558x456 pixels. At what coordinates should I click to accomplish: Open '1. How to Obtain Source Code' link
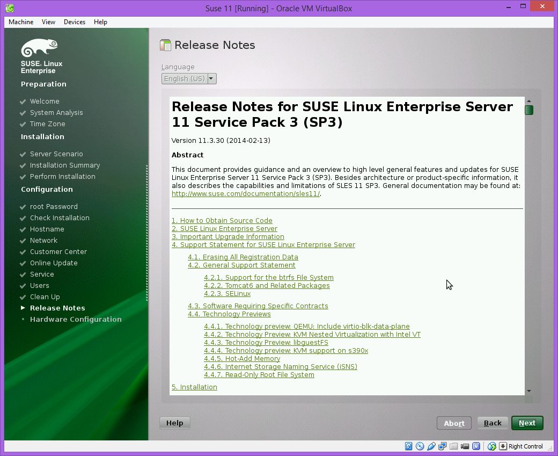tap(222, 221)
